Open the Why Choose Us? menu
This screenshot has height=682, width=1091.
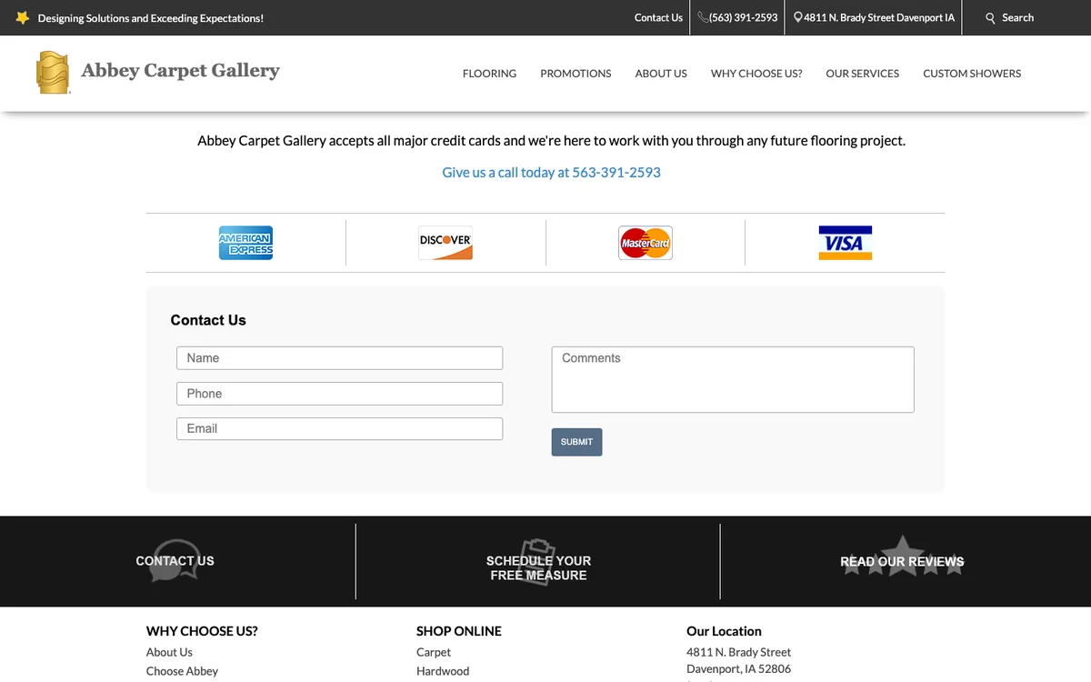coord(756,74)
